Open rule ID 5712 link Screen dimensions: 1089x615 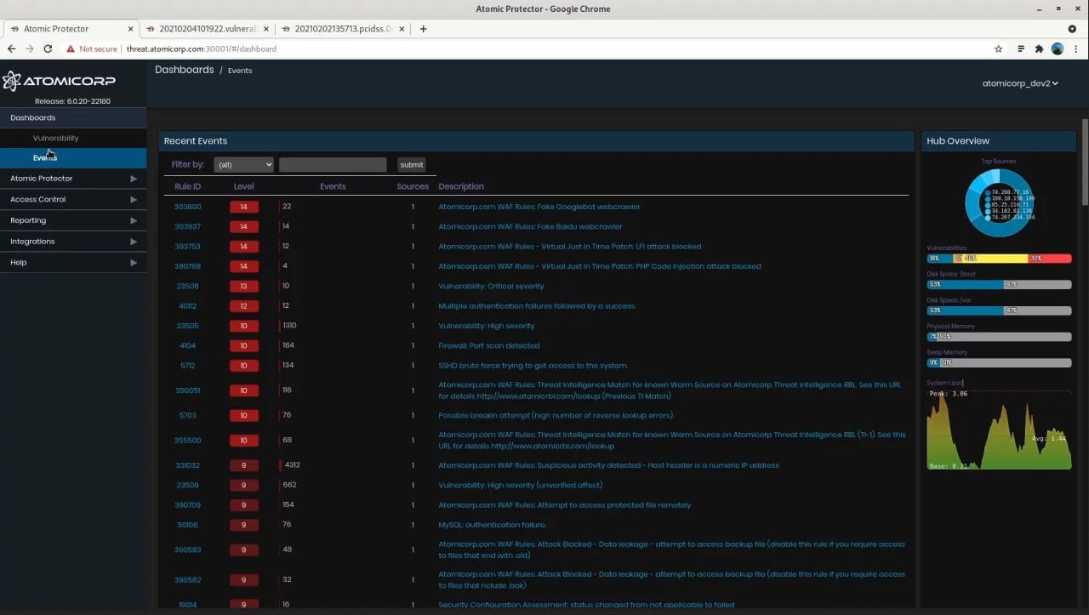pos(188,366)
